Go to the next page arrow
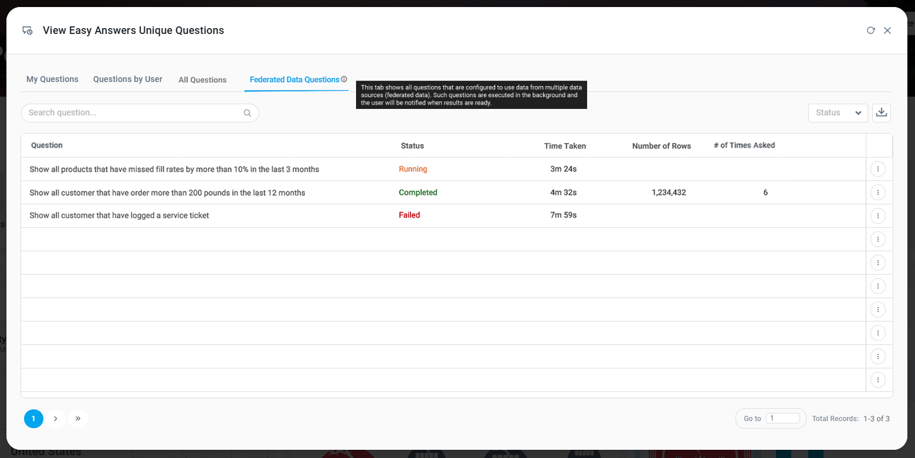Image resolution: width=915 pixels, height=458 pixels. (56, 419)
